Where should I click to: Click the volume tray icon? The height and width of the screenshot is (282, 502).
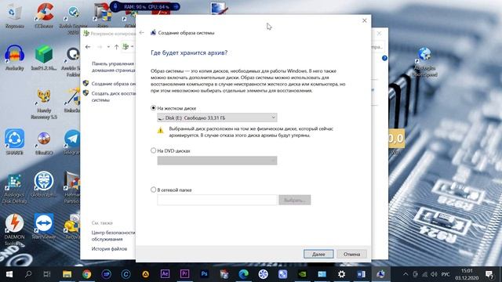coord(434,274)
